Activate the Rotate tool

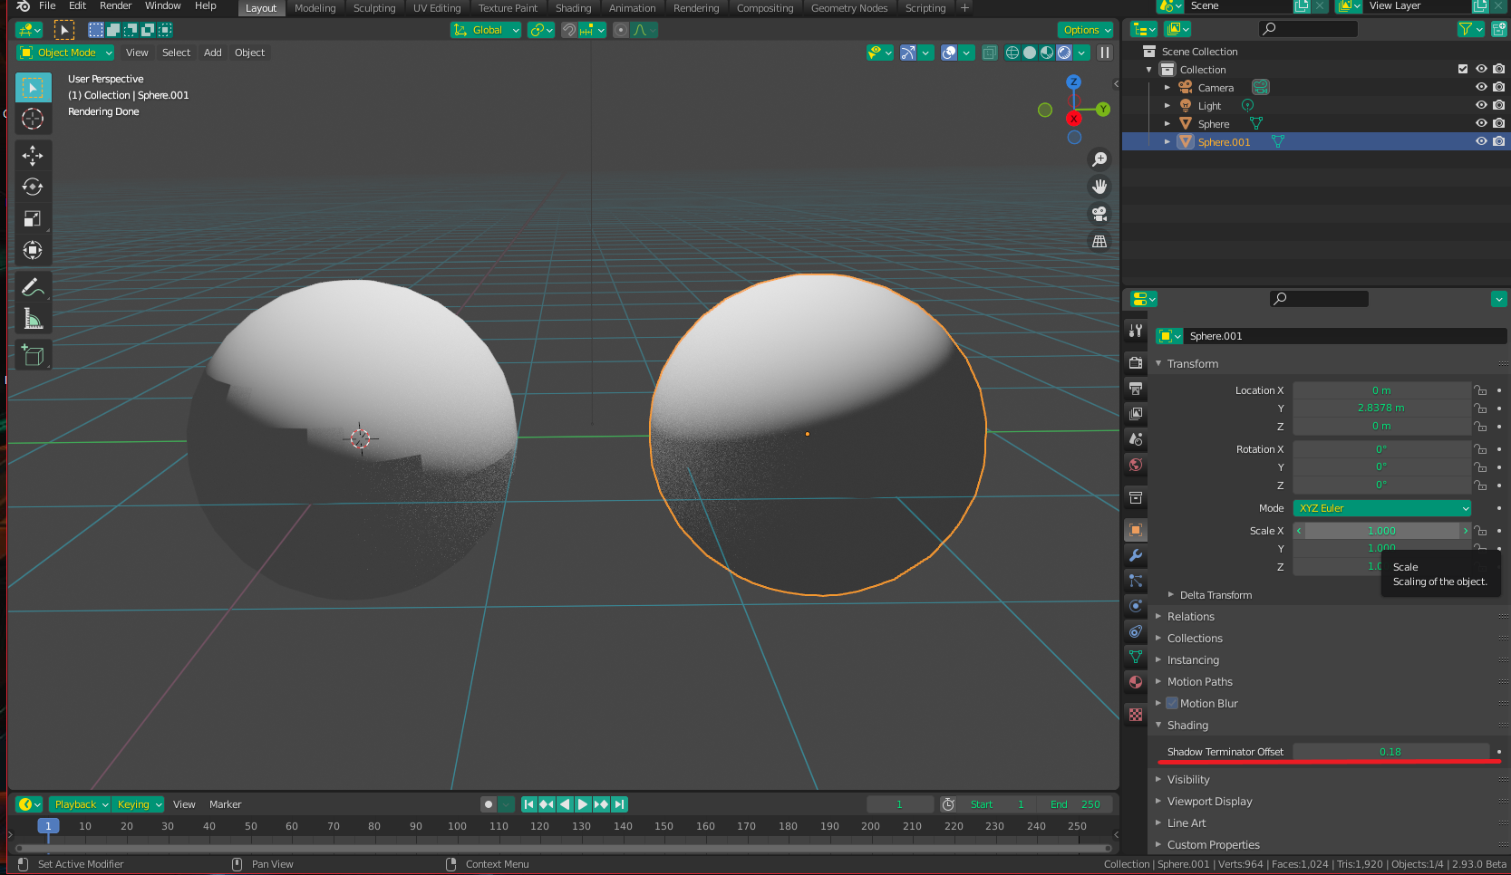coord(33,187)
